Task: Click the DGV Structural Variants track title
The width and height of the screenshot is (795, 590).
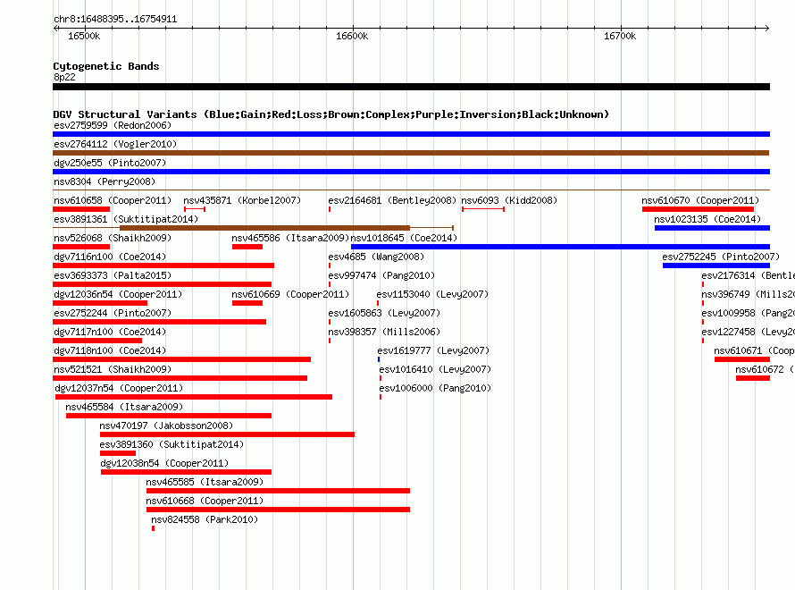Action: click(x=331, y=114)
